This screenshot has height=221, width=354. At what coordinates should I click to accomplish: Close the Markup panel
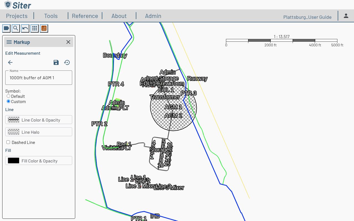click(68, 42)
